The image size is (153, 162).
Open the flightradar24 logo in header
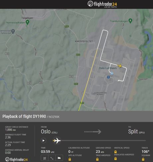coord(102,4)
